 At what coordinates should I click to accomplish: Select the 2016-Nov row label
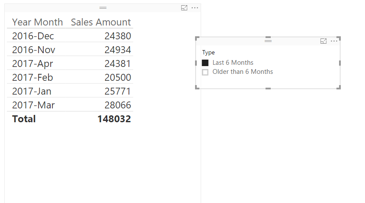[x=34, y=50]
